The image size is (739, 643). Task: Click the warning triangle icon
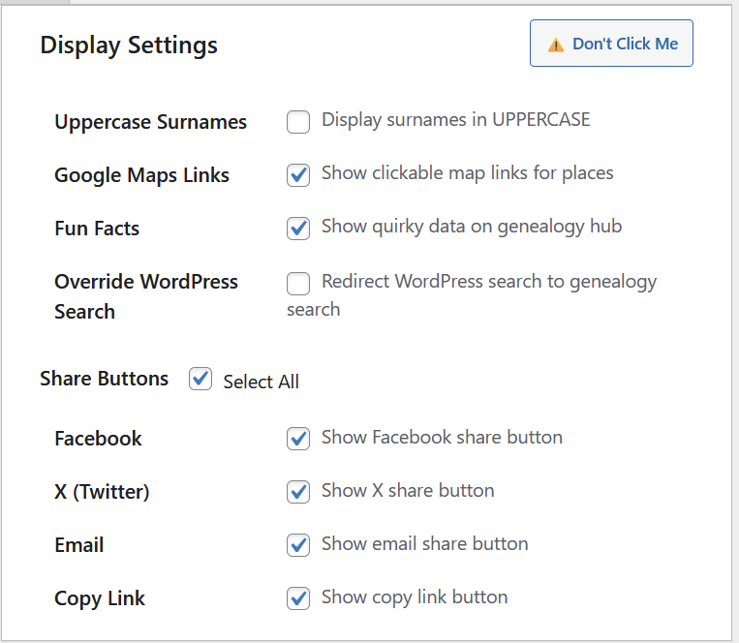click(556, 45)
